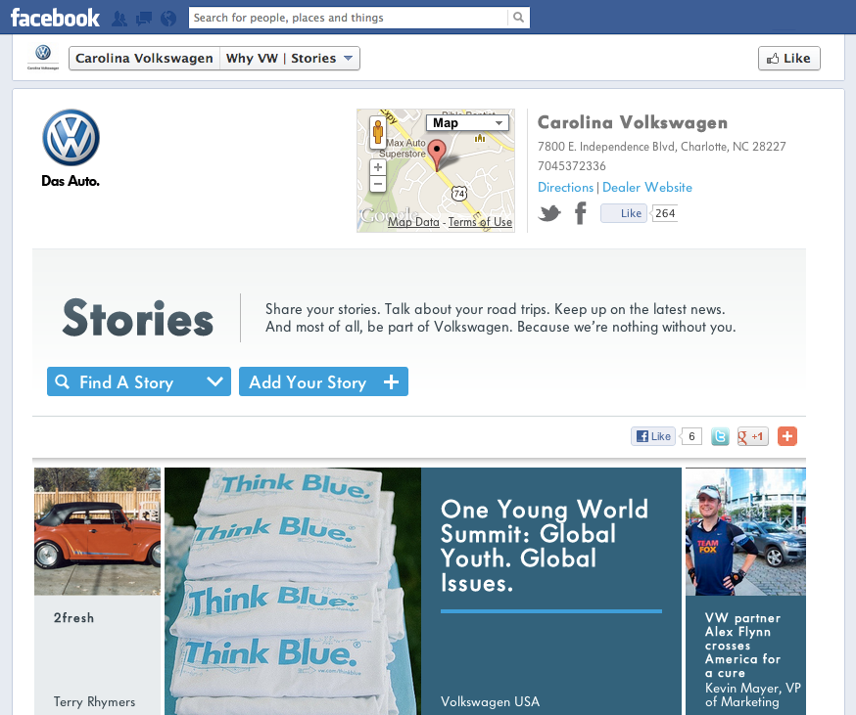The width and height of the screenshot is (856, 715).
Task: Open dealer Twitter bird icon
Action: click(x=549, y=213)
